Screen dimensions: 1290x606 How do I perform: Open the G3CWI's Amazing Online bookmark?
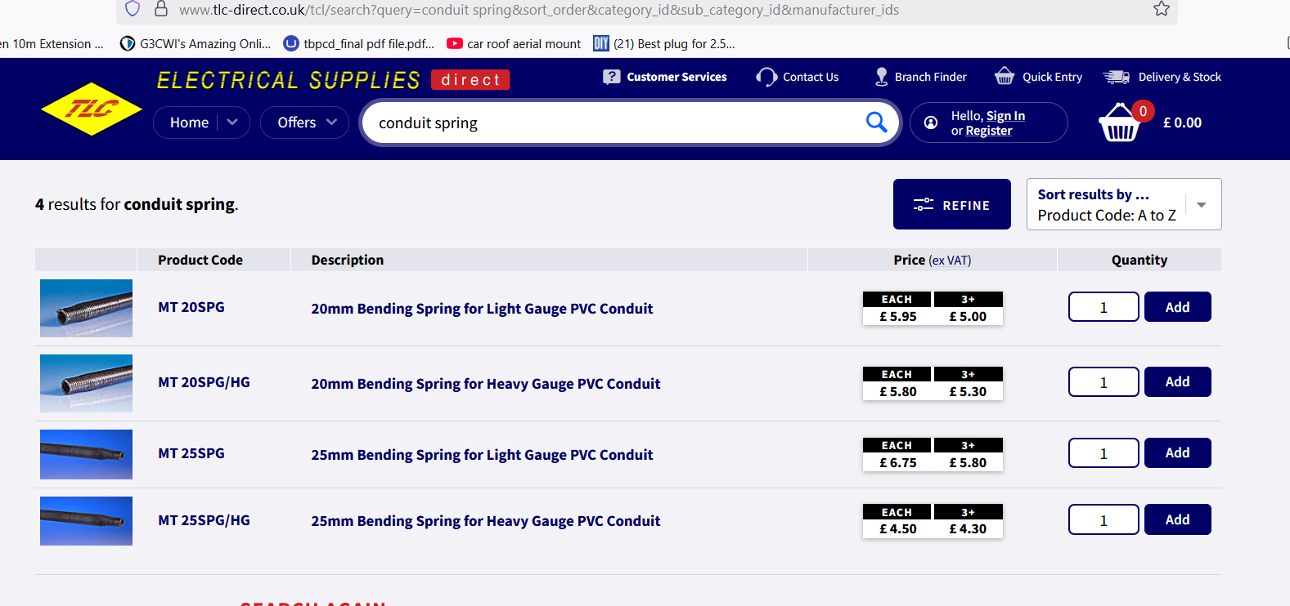point(196,44)
